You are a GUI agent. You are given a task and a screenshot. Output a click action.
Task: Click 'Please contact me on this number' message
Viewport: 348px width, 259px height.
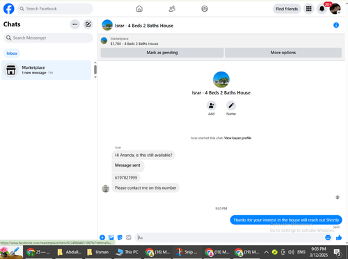(145, 187)
